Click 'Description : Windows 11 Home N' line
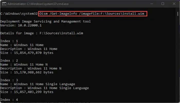The height and width of the screenshot is (103, 180). click(31, 68)
